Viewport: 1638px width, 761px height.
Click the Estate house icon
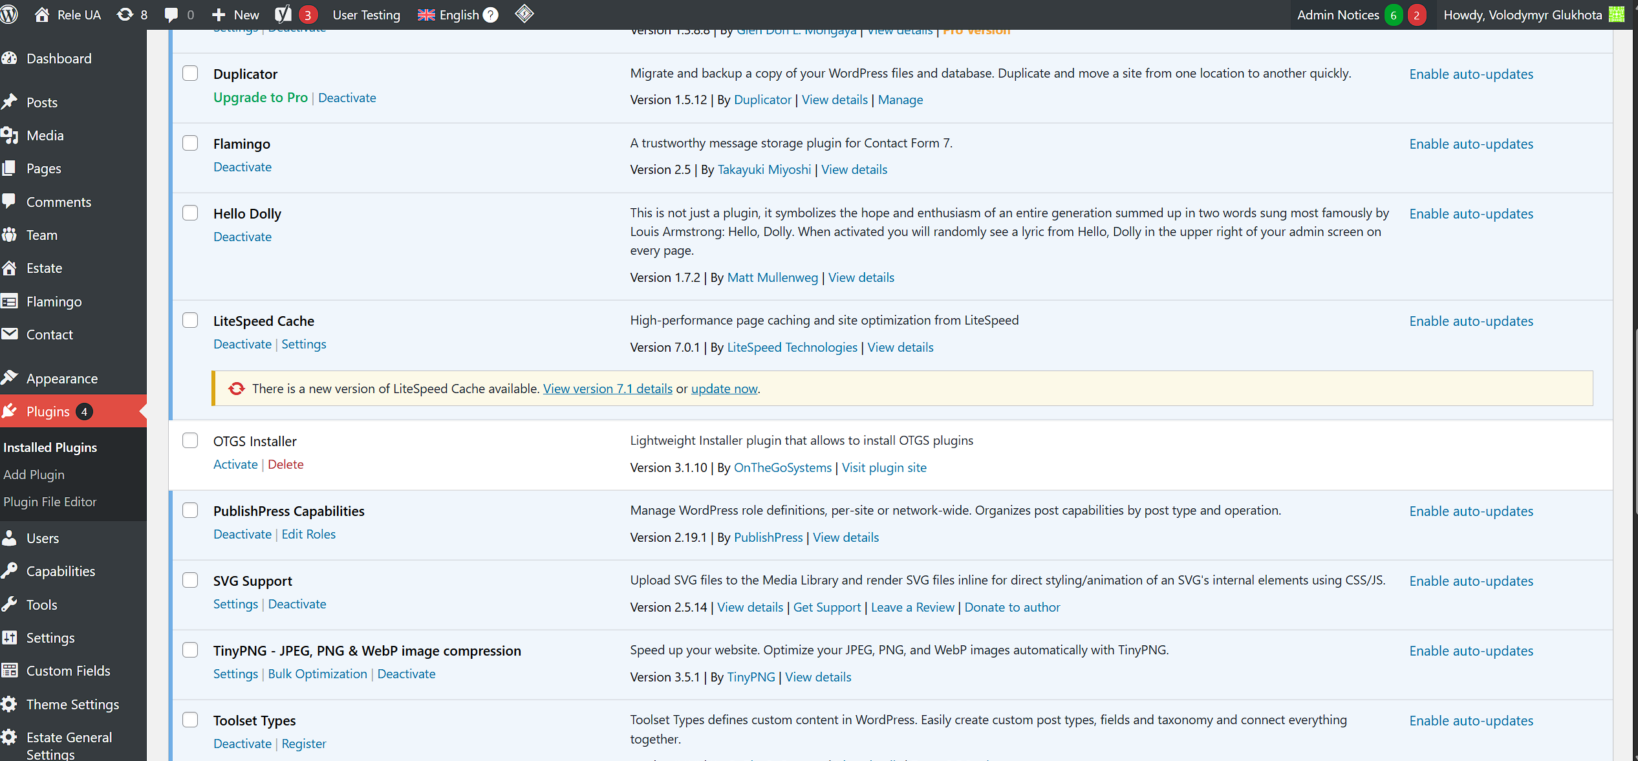coord(9,268)
